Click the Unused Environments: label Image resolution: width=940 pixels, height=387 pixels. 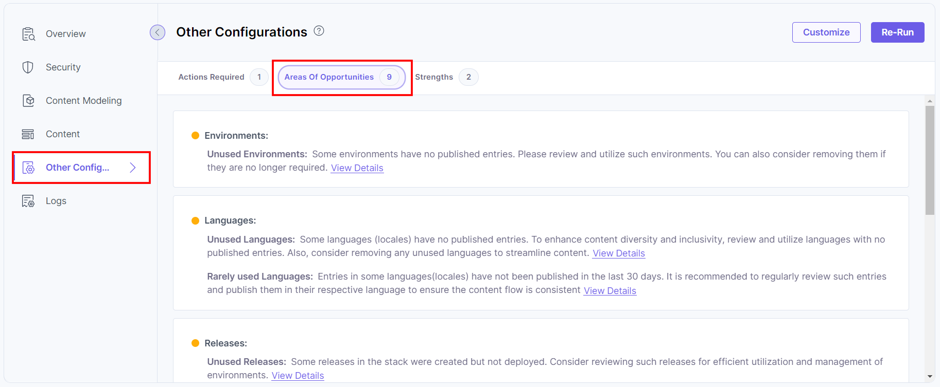coord(257,154)
